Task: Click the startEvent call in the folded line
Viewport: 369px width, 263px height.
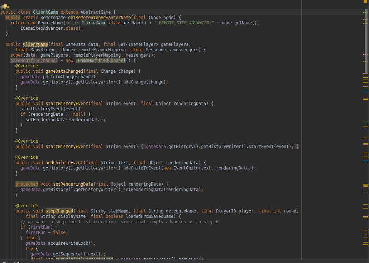Action: click(x=261, y=147)
